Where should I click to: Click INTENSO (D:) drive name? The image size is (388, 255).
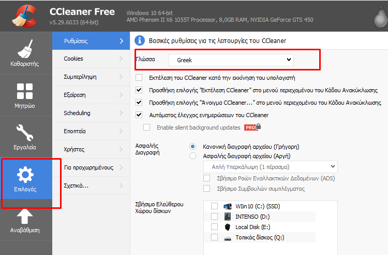pyautogui.click(x=252, y=217)
